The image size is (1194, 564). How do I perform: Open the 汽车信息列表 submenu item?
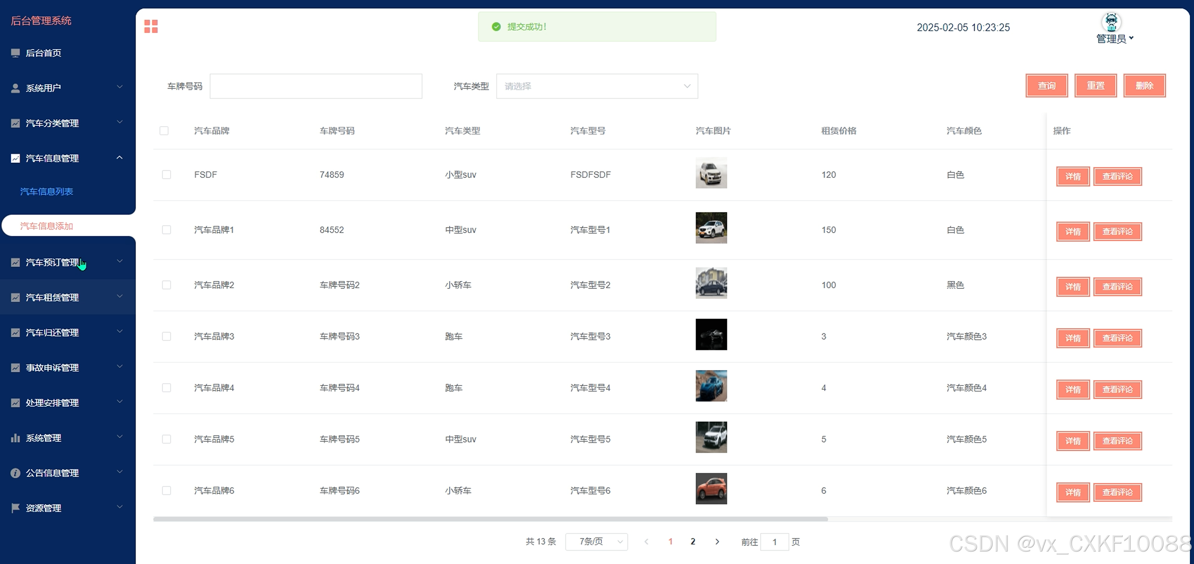[46, 191]
